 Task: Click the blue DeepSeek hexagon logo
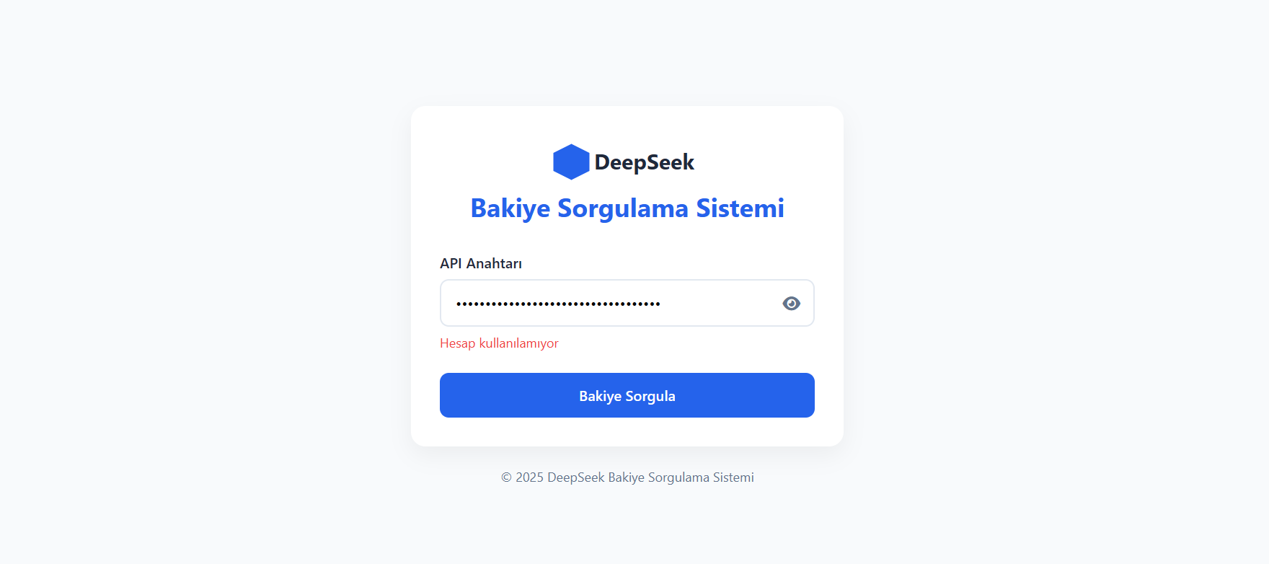coord(571,162)
